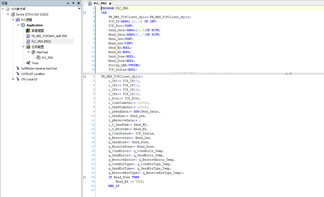Click the 'PROGRAM PLC_PRG' declaration line
This screenshot has height=197, width=324.
pyautogui.click(x=115, y=8)
